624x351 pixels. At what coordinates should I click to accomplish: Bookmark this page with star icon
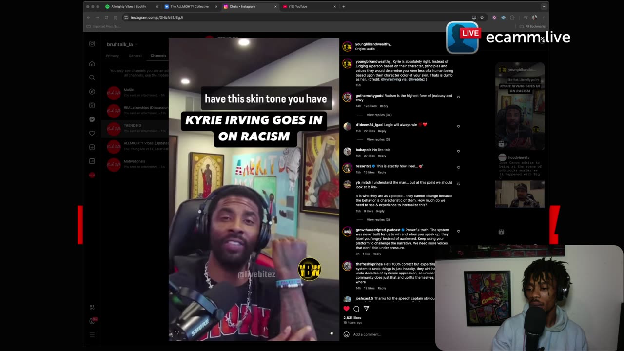coord(482,17)
